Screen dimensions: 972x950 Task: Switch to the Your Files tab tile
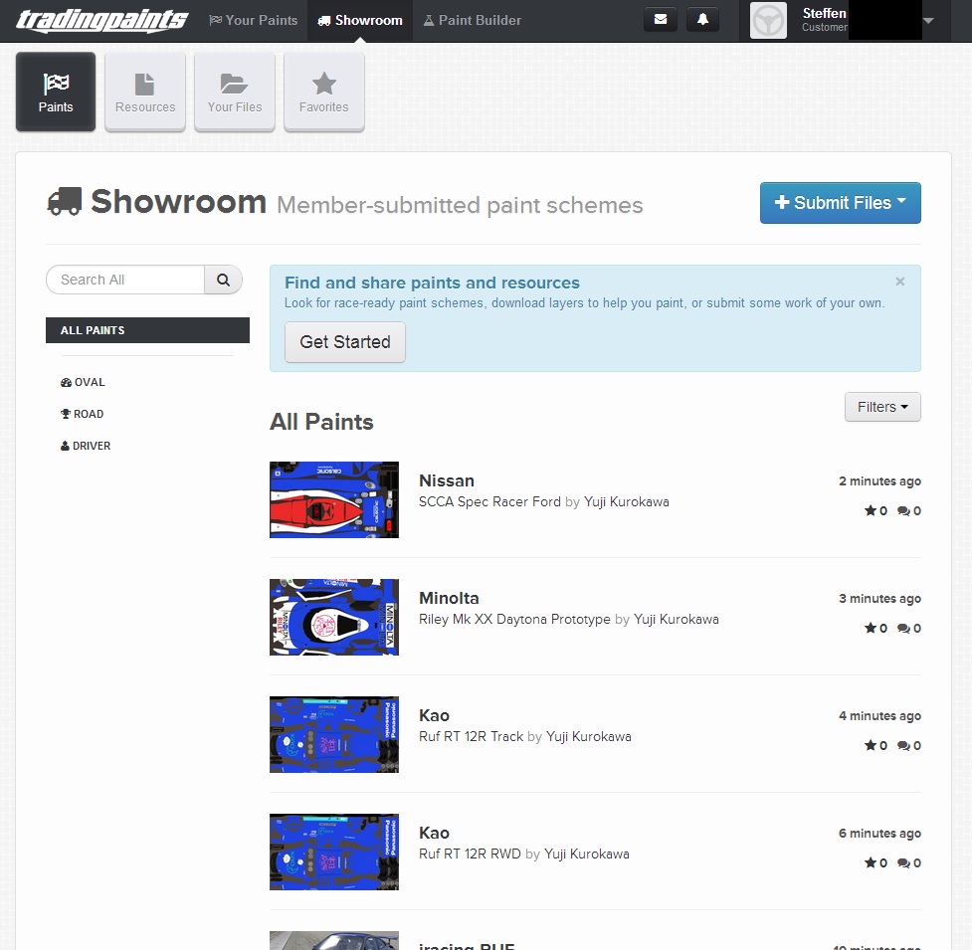point(235,92)
